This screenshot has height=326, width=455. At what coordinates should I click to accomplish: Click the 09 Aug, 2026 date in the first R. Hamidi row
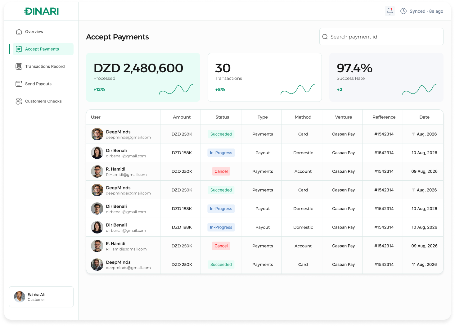424,171
